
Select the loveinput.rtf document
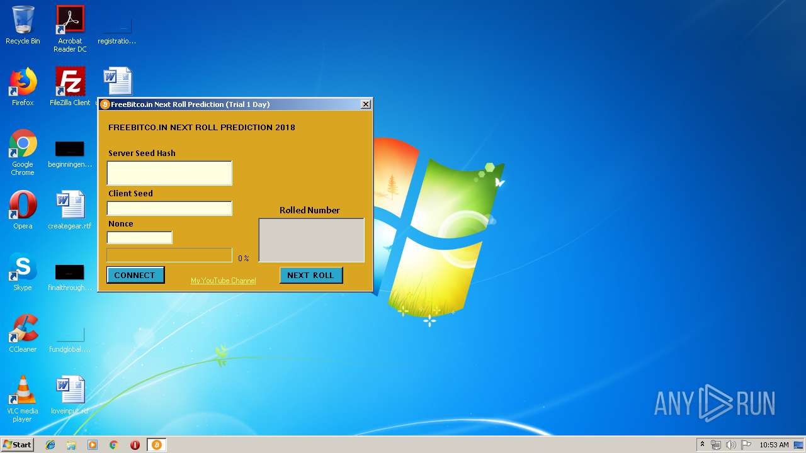[x=70, y=395]
